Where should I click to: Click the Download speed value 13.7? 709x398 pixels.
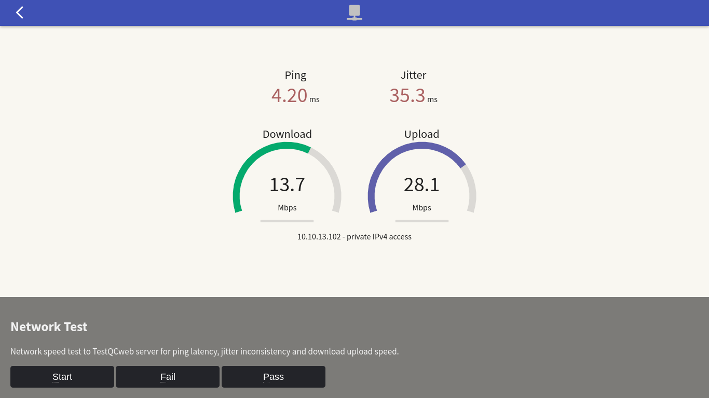[x=287, y=184]
